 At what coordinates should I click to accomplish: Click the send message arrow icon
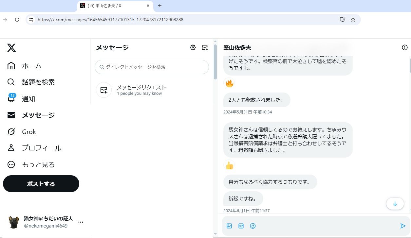403,226
